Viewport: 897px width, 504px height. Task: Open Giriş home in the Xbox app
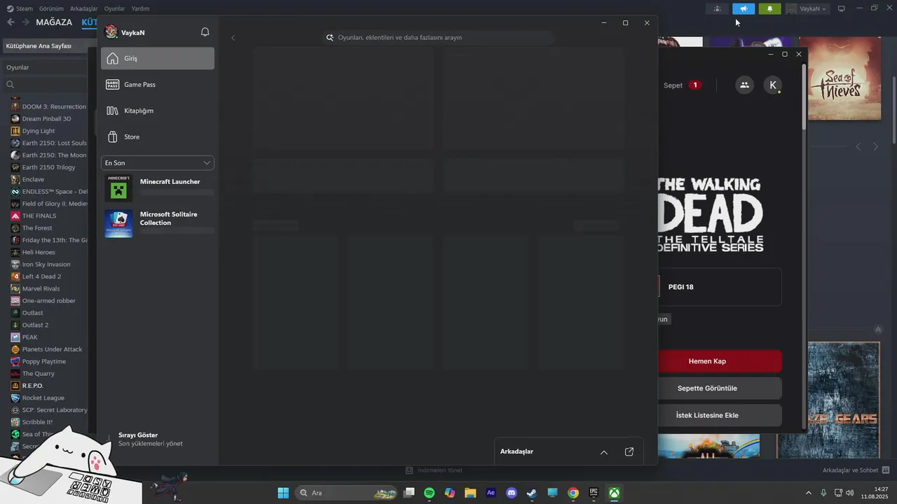click(158, 59)
